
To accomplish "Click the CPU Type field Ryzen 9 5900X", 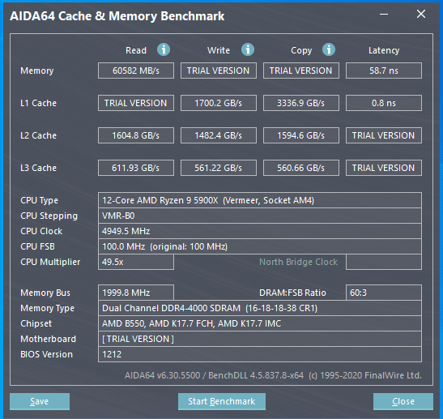I will coord(260,200).
